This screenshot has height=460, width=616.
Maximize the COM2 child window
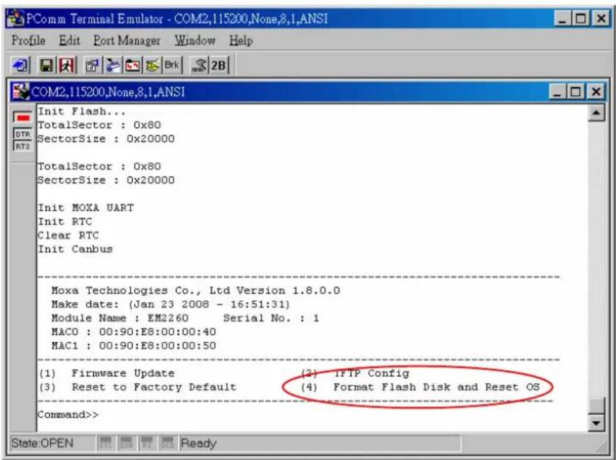[x=575, y=92]
